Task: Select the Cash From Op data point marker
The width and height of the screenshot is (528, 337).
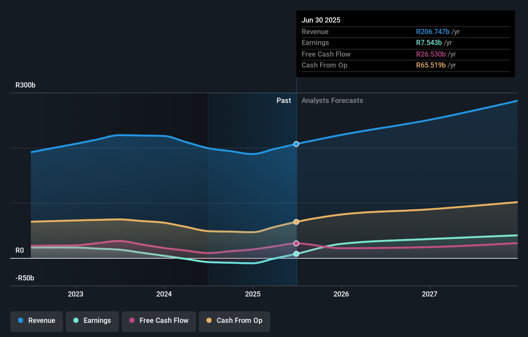Action: click(296, 222)
